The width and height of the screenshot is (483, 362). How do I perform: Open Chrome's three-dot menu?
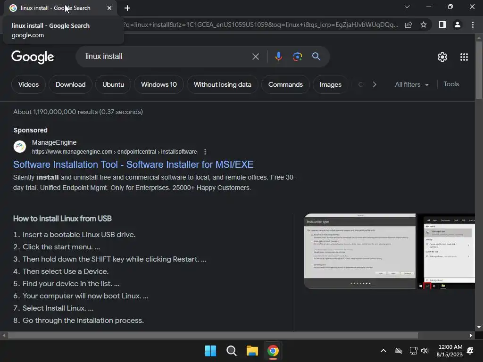tap(473, 25)
